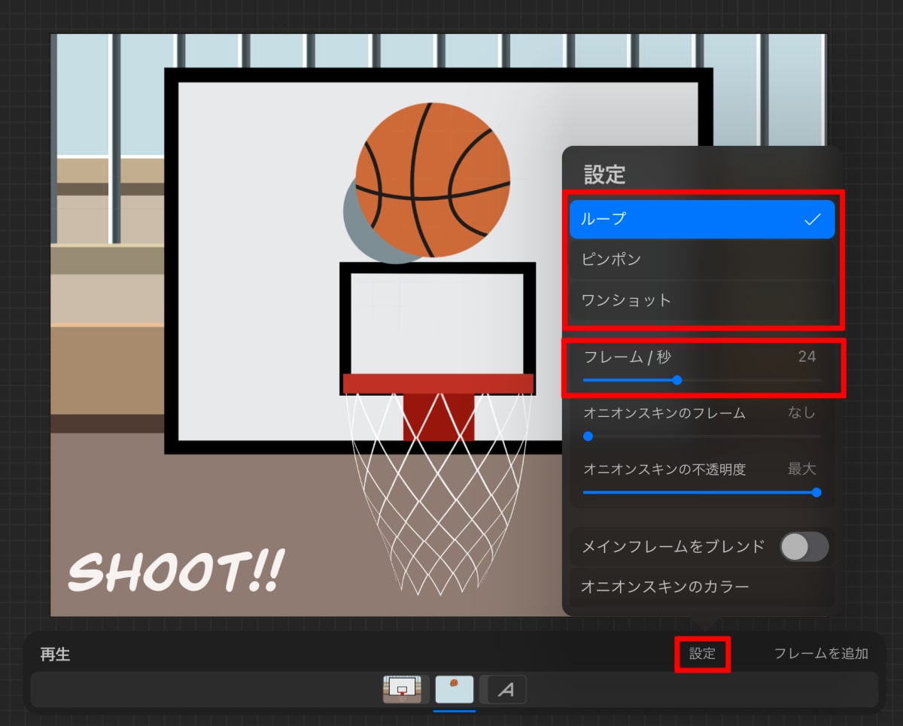This screenshot has width=903, height=726.
Task: Click the オニオンスキンのフレーム slider handle
Action: [x=588, y=436]
